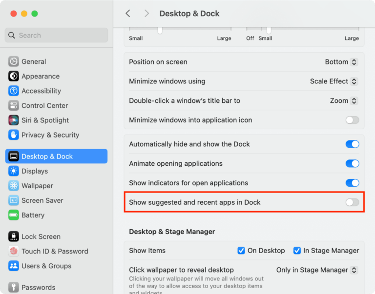Disable Automatically hide and show the Dock

click(x=352, y=144)
